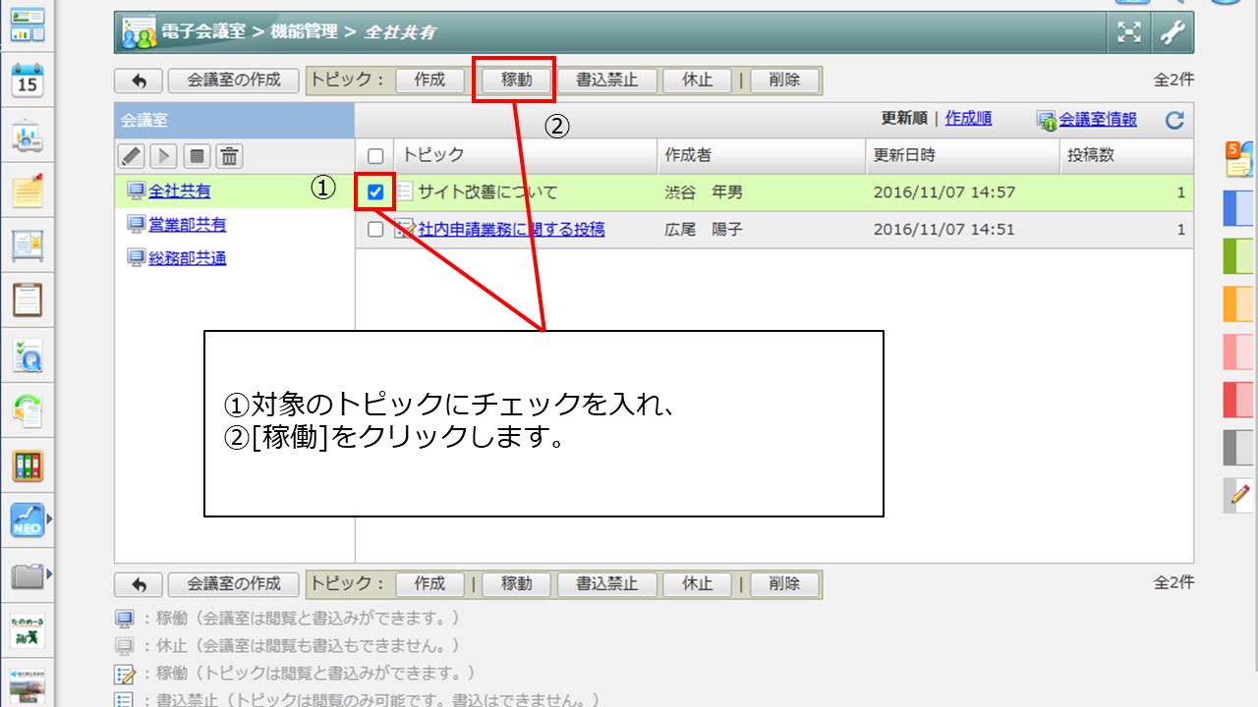Click the bottom 書込禁止 button
The height and width of the screenshot is (707, 1258).
point(606,584)
